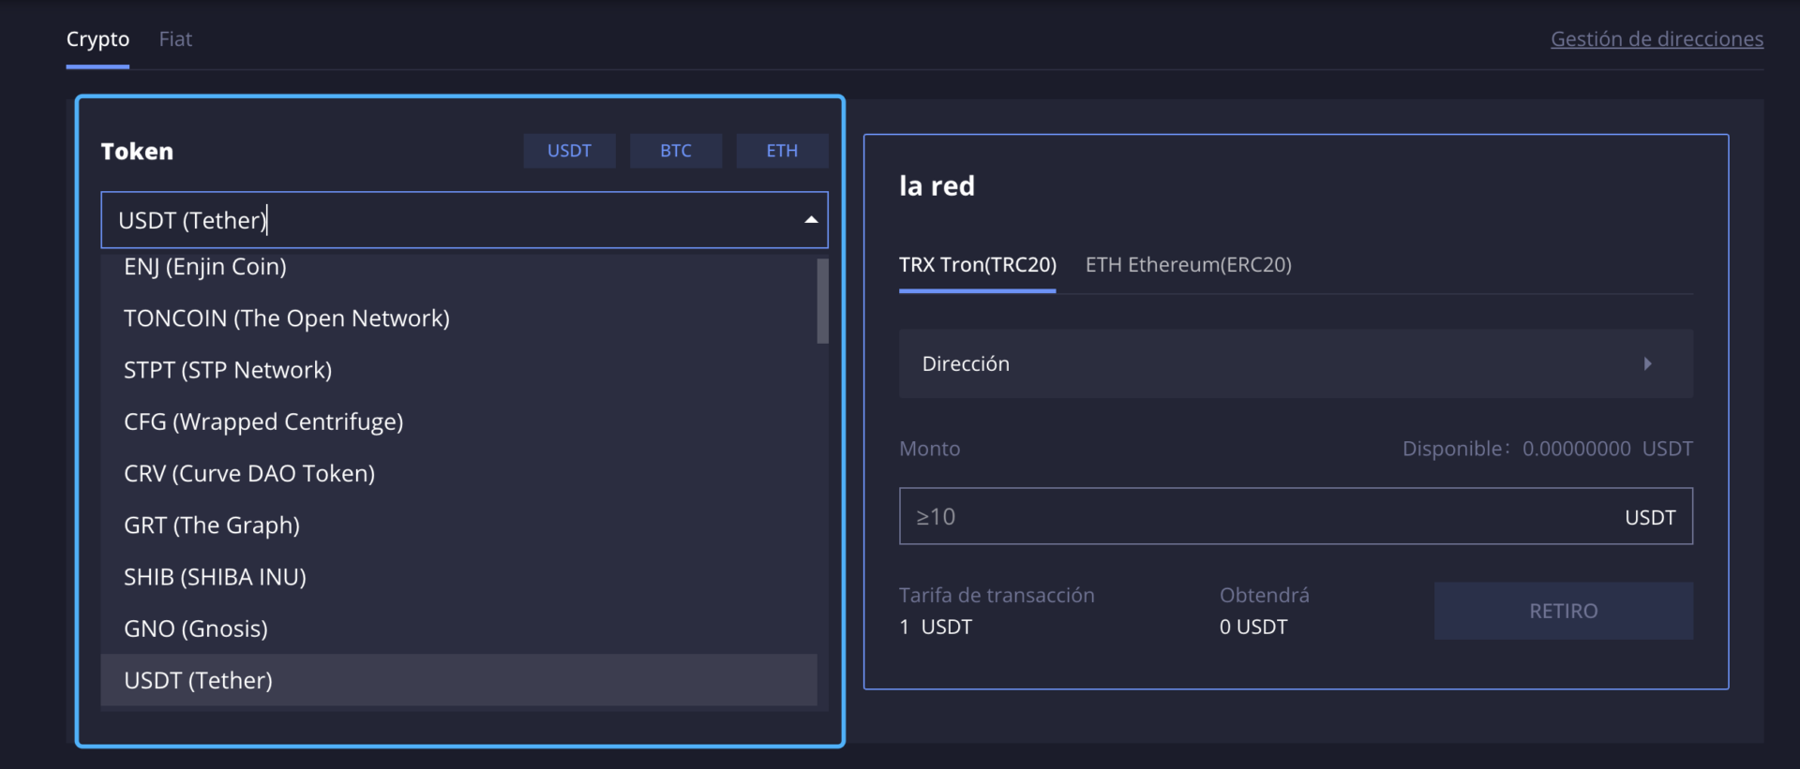
Task: Choose STPT (STP Network) option
Action: (x=458, y=370)
